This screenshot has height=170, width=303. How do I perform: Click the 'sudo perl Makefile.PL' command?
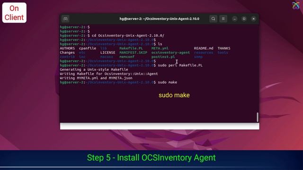click(x=180, y=65)
